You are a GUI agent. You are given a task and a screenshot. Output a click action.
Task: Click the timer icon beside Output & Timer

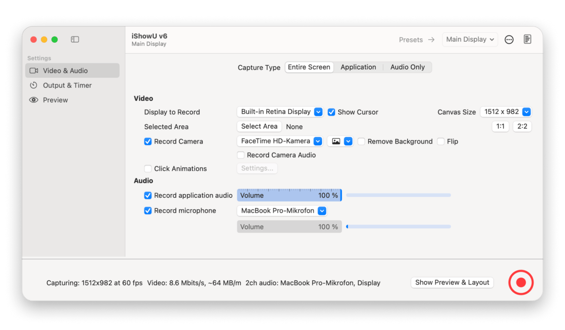point(34,85)
